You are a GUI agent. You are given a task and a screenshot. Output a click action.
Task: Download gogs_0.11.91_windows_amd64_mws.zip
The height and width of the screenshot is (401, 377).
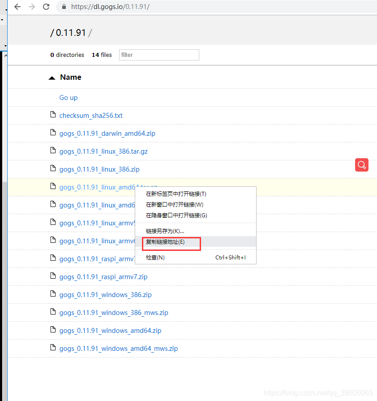tap(119, 348)
